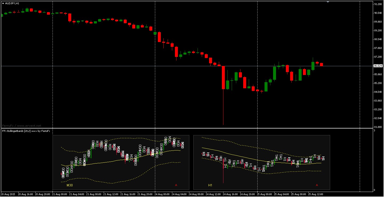Click the 83.860 price axis value

tap(378, 101)
